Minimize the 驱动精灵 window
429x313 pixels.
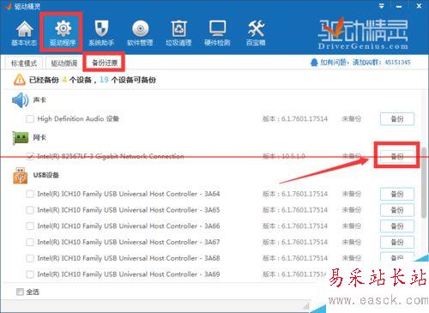tap(399, 6)
